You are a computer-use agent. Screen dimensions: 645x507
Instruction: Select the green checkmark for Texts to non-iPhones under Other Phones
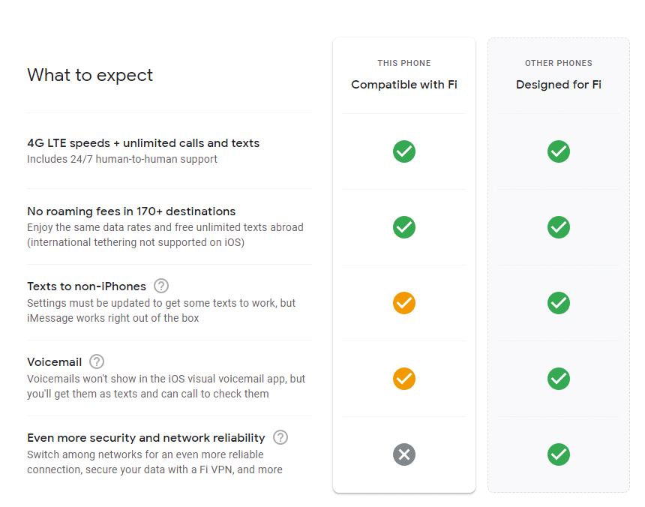(559, 303)
